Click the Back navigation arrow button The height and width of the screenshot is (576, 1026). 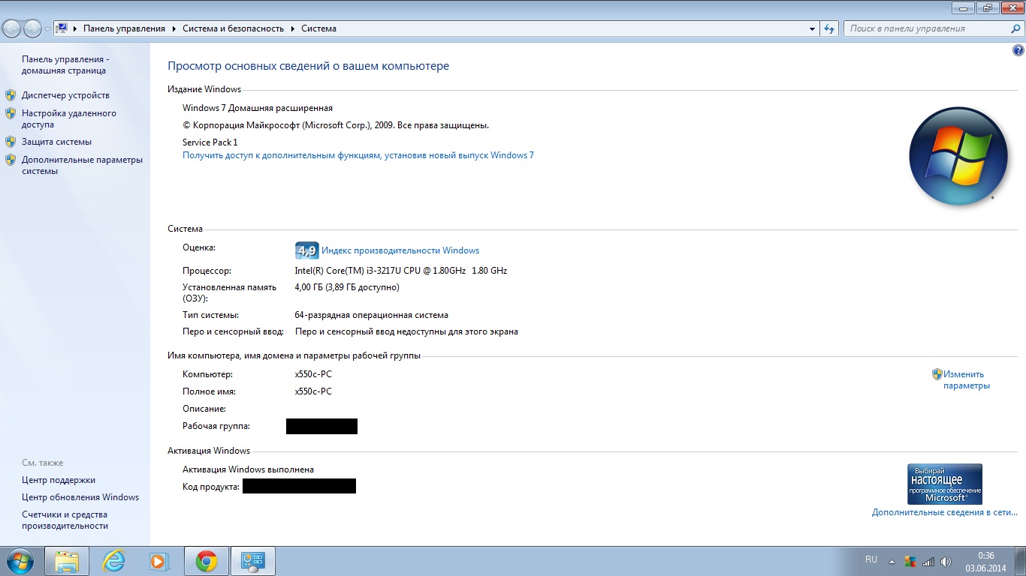point(13,28)
